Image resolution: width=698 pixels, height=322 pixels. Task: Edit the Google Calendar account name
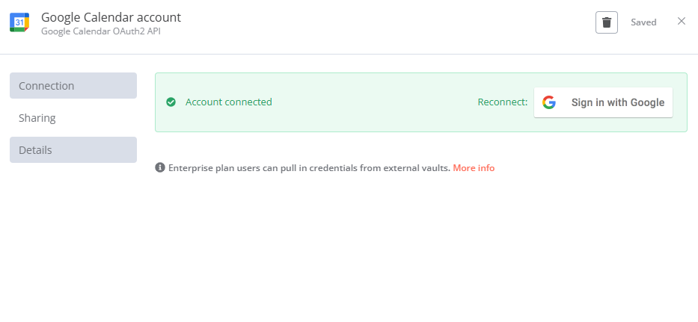[111, 17]
